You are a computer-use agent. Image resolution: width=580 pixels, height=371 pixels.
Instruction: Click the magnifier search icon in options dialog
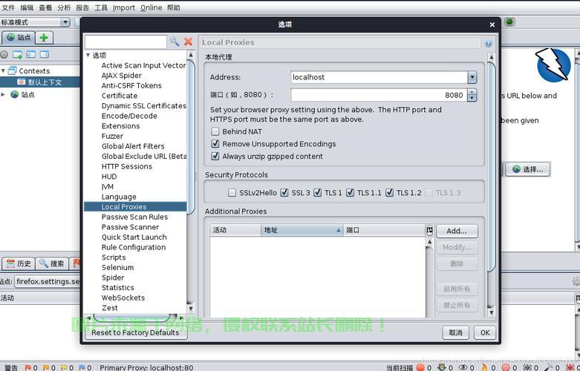[x=175, y=42]
